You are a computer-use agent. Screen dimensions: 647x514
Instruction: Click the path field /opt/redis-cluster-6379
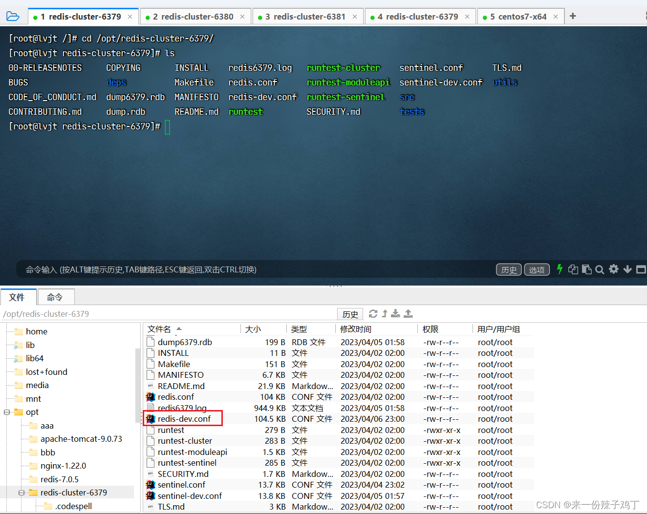tap(169, 314)
